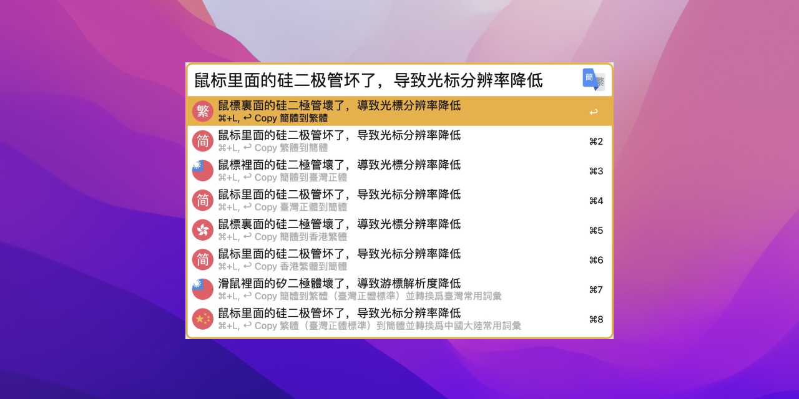Click the 繁 icon on highlighted result
This screenshot has height=399, width=799.
pyautogui.click(x=203, y=112)
